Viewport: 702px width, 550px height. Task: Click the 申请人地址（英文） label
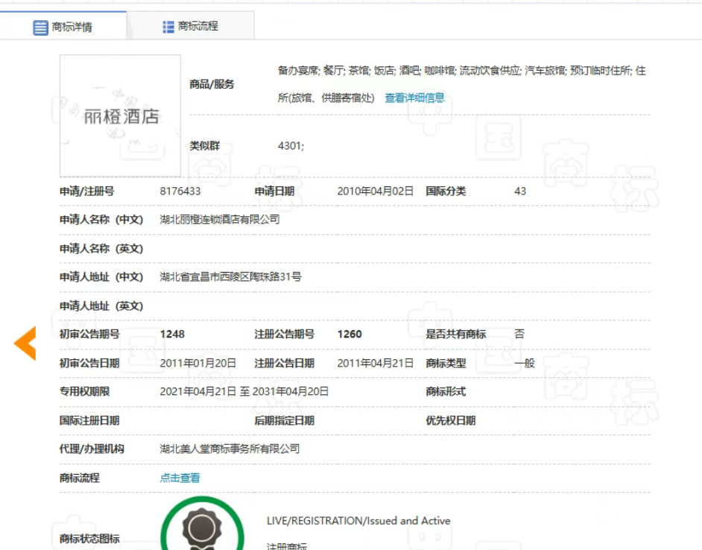(101, 306)
